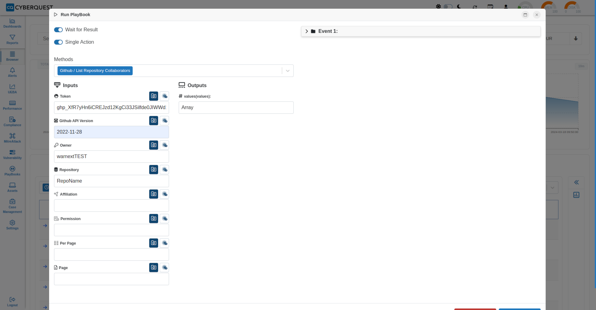Open PlayBooks in the sidebar
Image resolution: width=596 pixels, height=310 pixels.
point(12,171)
